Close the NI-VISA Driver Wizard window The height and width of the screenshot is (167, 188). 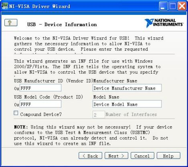[182, 6]
